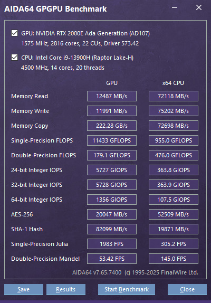Uncheck the NVIDIA RTX 2000E GPU checkbox
The image size is (211, 303).
click(14, 33)
